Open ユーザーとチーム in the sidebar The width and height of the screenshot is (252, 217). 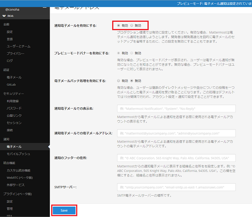coord(18,46)
